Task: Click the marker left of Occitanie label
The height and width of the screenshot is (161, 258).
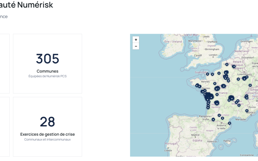Action: coord(219,115)
